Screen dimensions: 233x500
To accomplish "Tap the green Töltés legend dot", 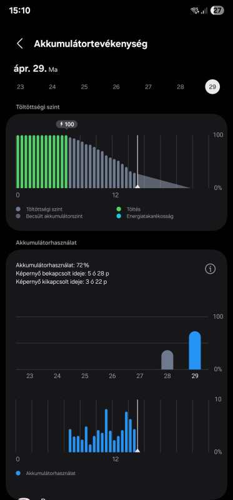I will click(119, 209).
